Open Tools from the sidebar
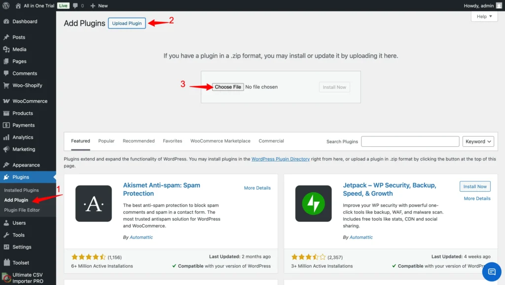Viewport: 505px width, 285px height. (19, 235)
